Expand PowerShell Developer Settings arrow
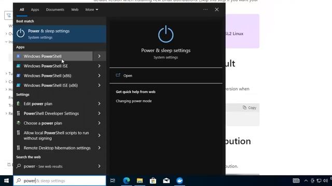 [99, 114]
